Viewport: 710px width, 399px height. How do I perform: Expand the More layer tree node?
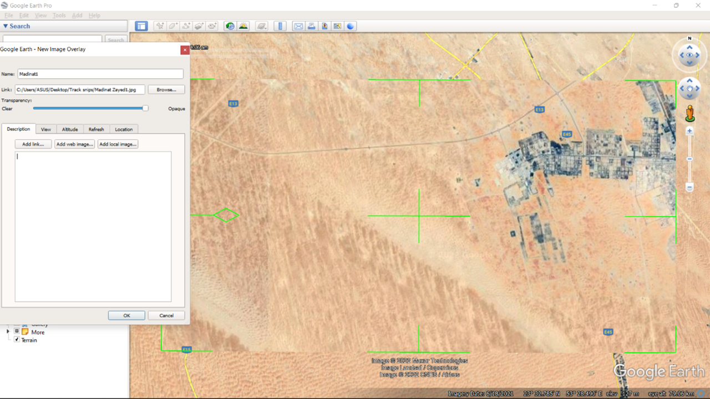tap(8, 331)
